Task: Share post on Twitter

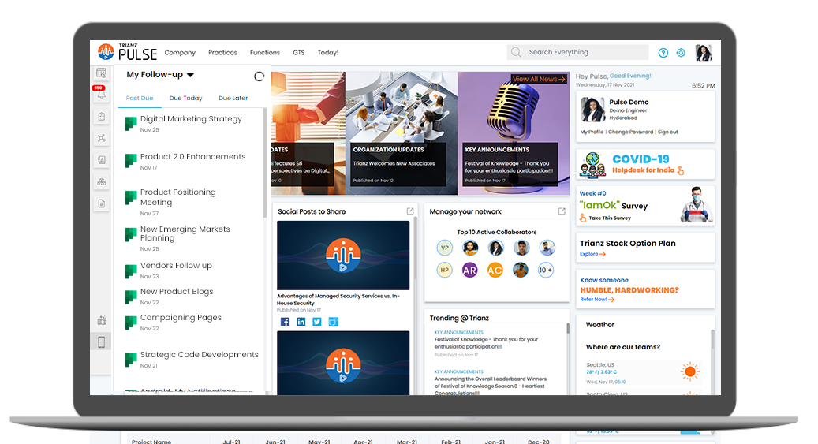Action: [316, 322]
